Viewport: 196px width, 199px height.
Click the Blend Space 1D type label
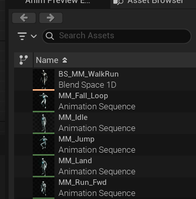87,85
